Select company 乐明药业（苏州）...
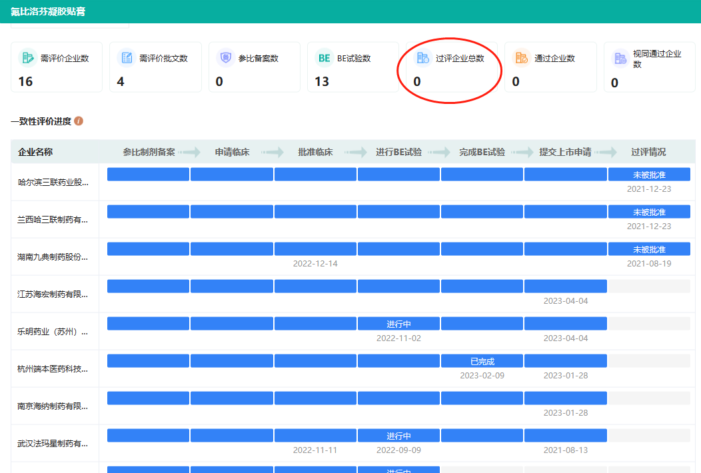The height and width of the screenshot is (473, 701). [53, 331]
